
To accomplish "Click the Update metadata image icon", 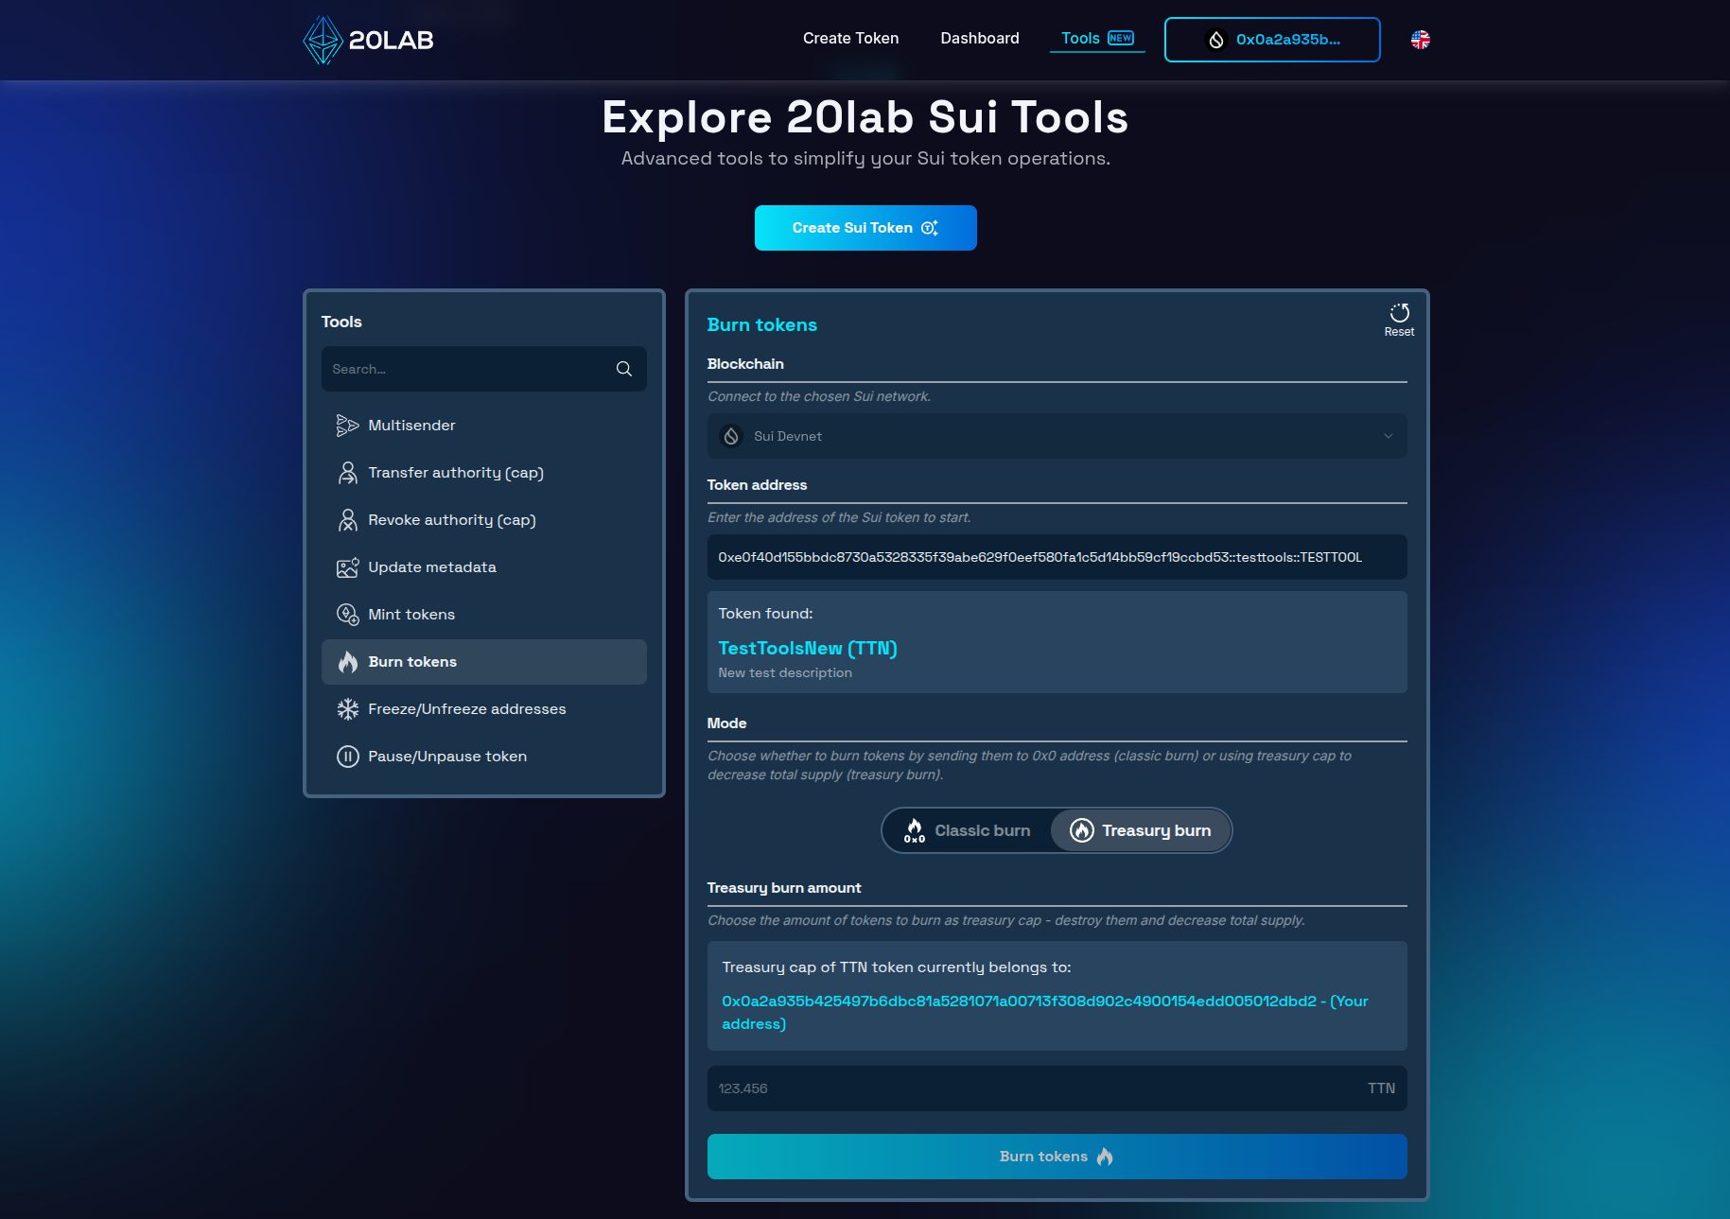I will click(347, 567).
